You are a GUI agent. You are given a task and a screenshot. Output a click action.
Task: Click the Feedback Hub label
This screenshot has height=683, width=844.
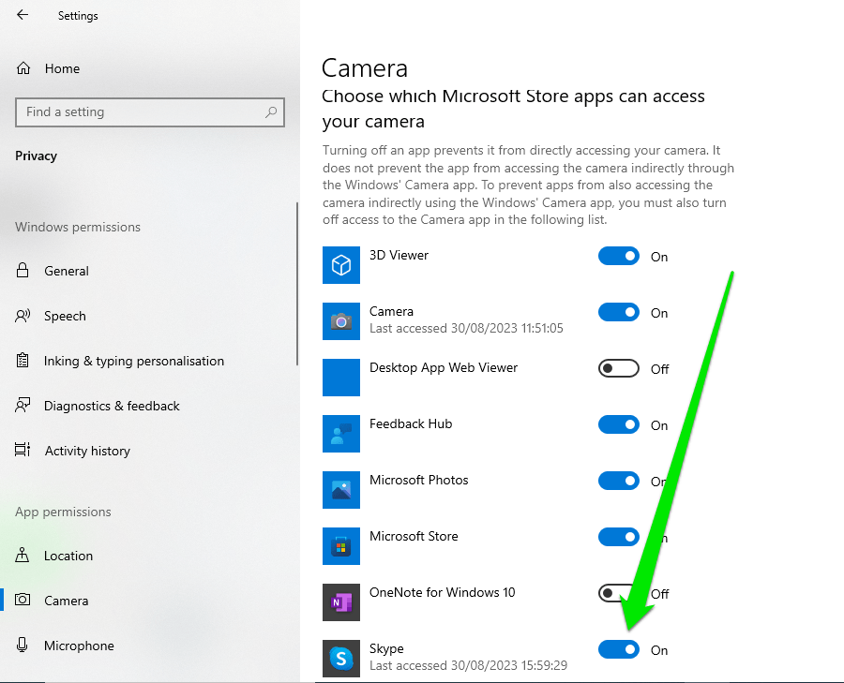pyautogui.click(x=411, y=423)
